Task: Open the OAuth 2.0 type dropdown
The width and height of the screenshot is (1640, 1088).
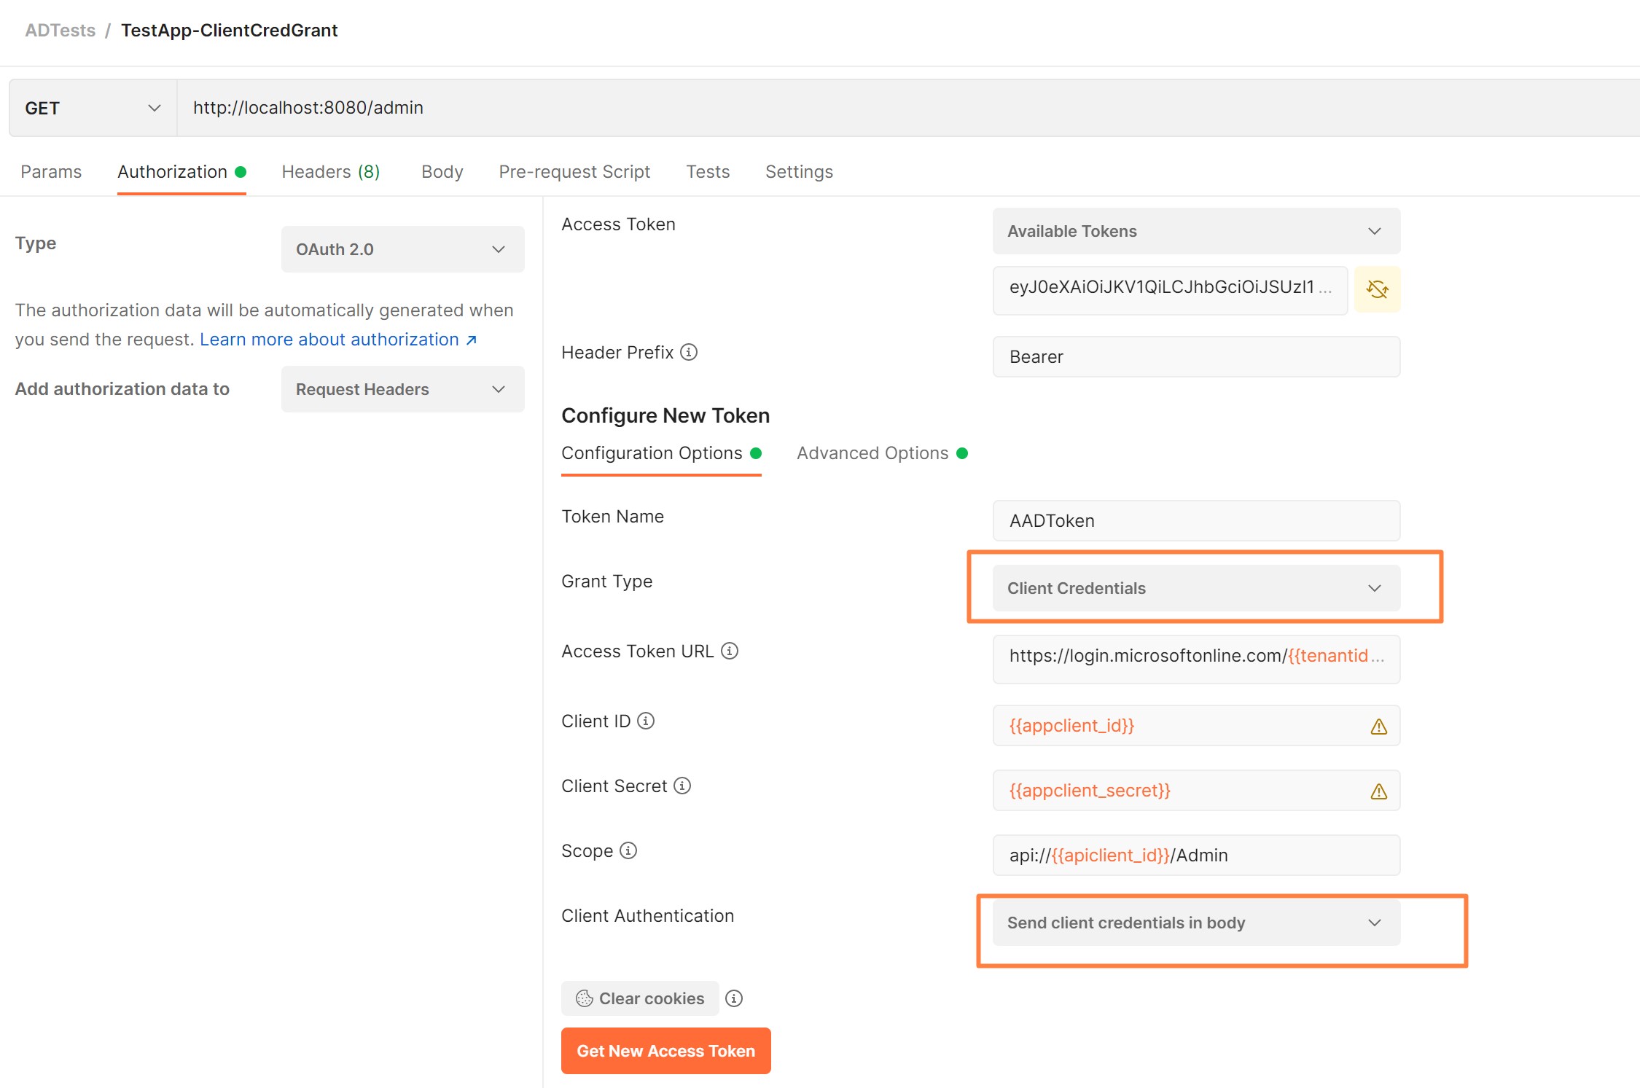Action: (x=402, y=249)
